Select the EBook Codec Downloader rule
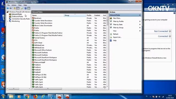176x99 pixels. (69, 26)
